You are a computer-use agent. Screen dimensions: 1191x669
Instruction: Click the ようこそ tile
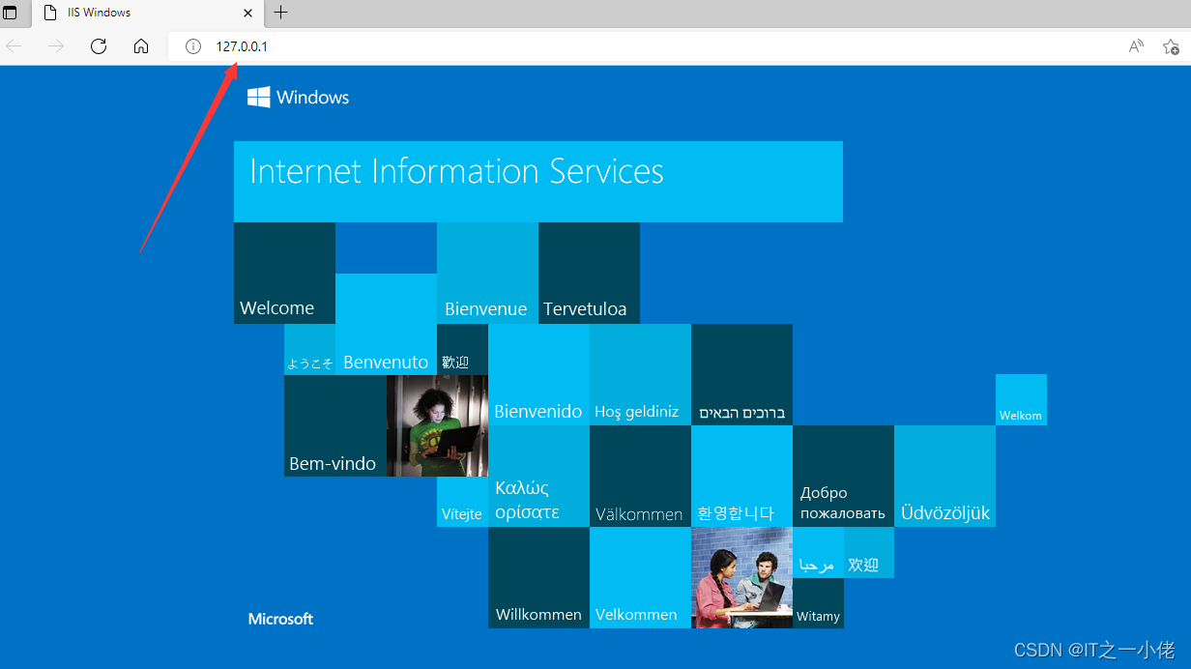coord(309,349)
